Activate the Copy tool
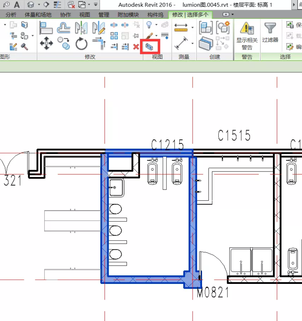Image resolution: width=302 pixels, height=321 pixels. tap(64, 43)
